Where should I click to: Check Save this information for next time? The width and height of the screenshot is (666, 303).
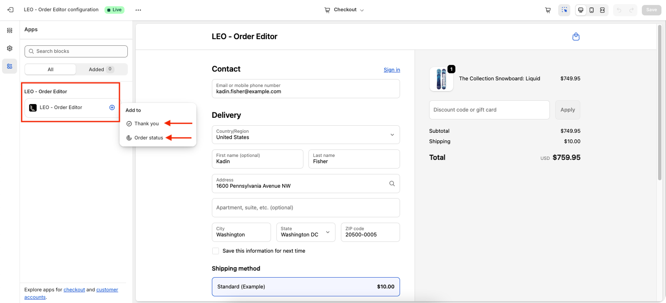pyautogui.click(x=216, y=251)
